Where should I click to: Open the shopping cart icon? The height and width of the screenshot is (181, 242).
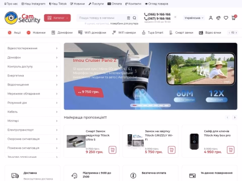(233, 18)
